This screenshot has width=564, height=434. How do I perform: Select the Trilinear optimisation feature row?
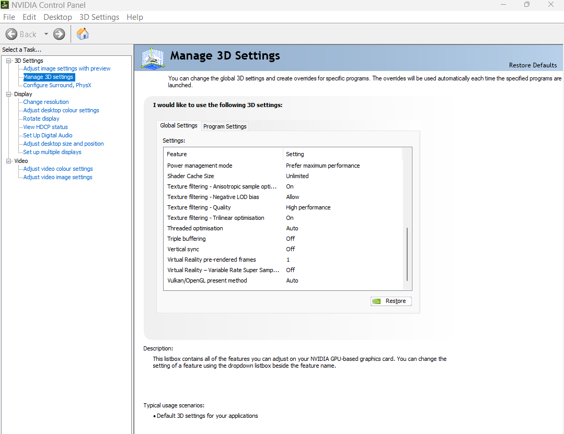[x=283, y=218]
